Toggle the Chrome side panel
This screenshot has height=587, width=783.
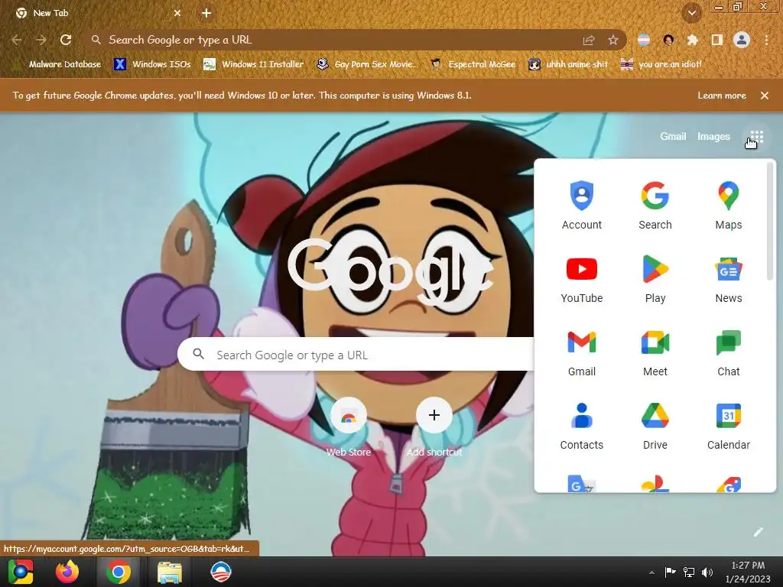[717, 40]
